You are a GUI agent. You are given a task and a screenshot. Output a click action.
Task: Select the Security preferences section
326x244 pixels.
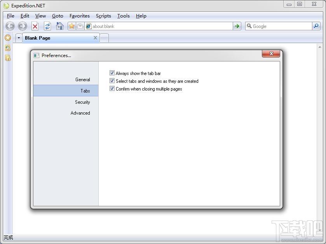(66, 102)
